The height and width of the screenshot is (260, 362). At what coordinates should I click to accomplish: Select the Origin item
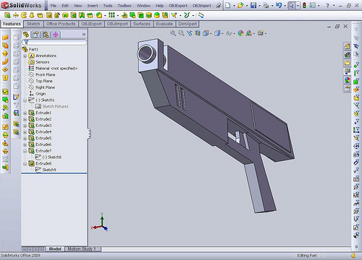tap(37, 94)
